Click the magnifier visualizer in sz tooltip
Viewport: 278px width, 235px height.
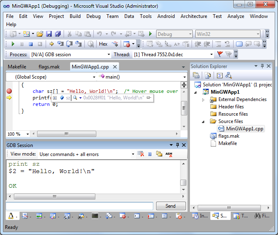pyautogui.click(x=75, y=98)
